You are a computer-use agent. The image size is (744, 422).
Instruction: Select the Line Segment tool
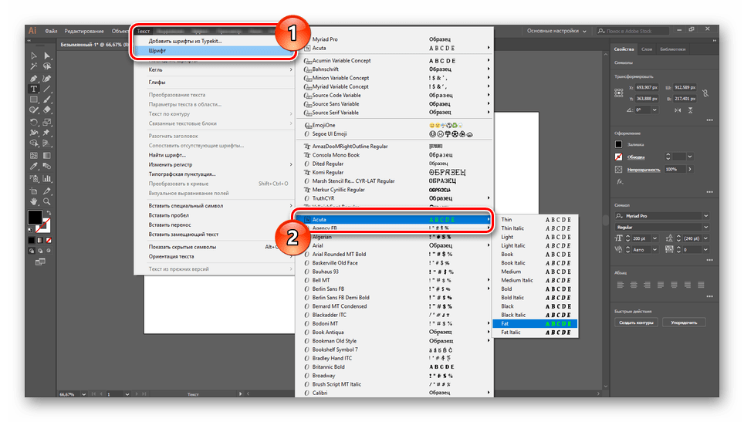(x=47, y=89)
